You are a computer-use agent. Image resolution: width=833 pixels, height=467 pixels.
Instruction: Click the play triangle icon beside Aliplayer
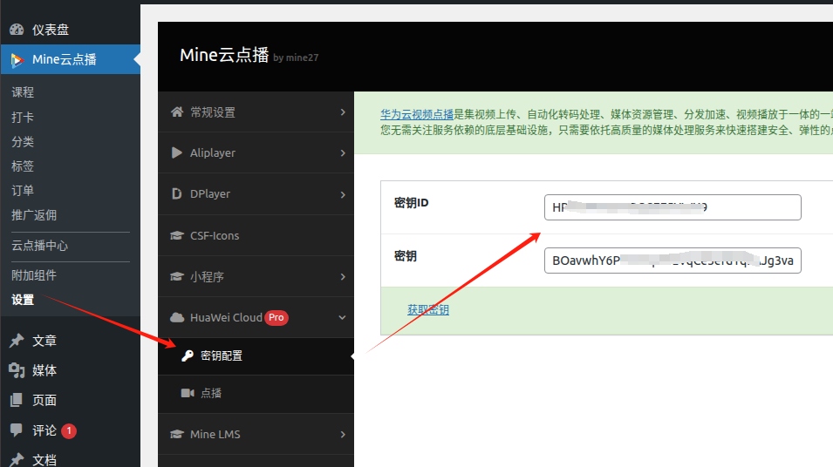tap(177, 152)
